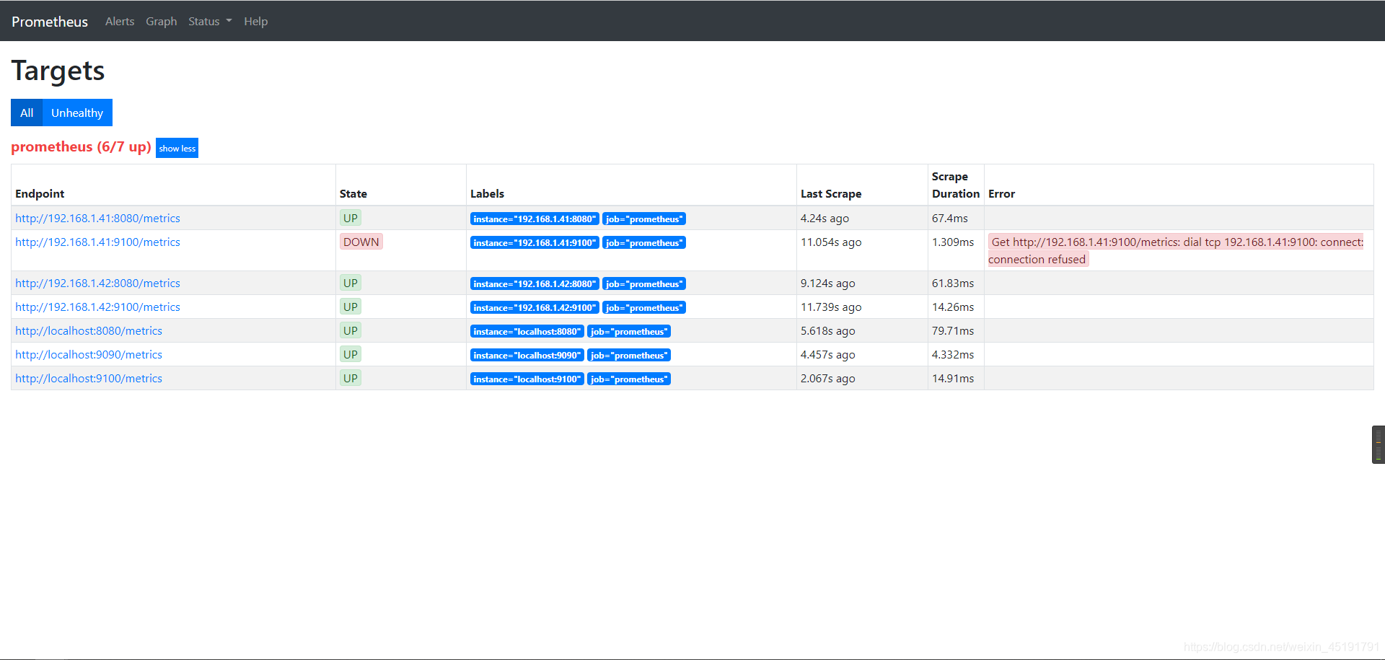Select the All targets filter
Viewport: 1385px width, 660px height.
point(27,113)
